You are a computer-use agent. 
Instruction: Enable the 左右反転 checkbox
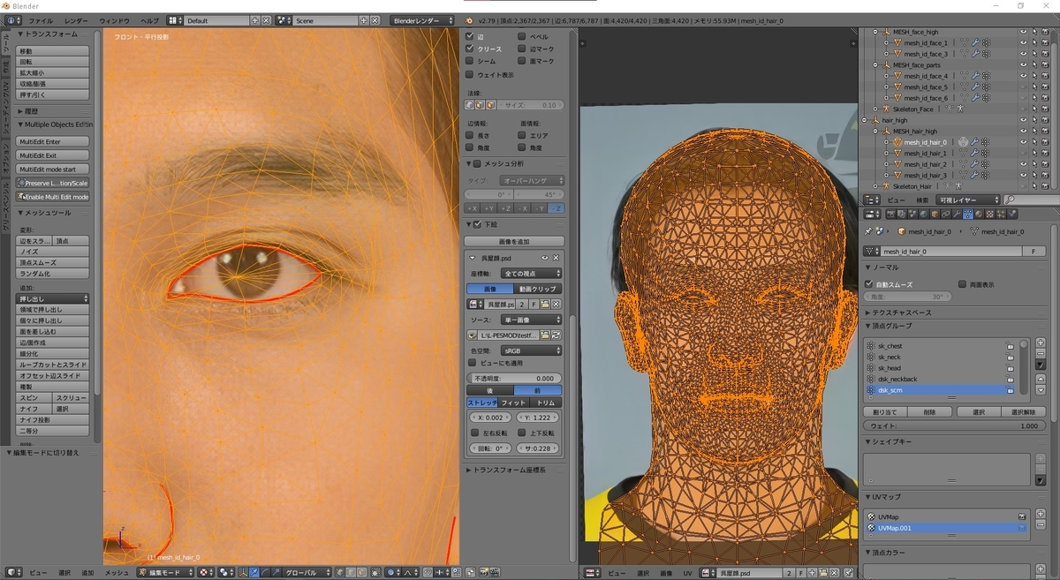(x=475, y=433)
